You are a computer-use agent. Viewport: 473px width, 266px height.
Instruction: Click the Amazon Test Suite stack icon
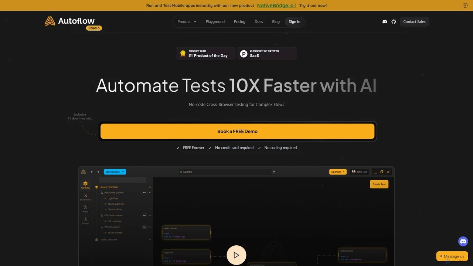pos(97,187)
